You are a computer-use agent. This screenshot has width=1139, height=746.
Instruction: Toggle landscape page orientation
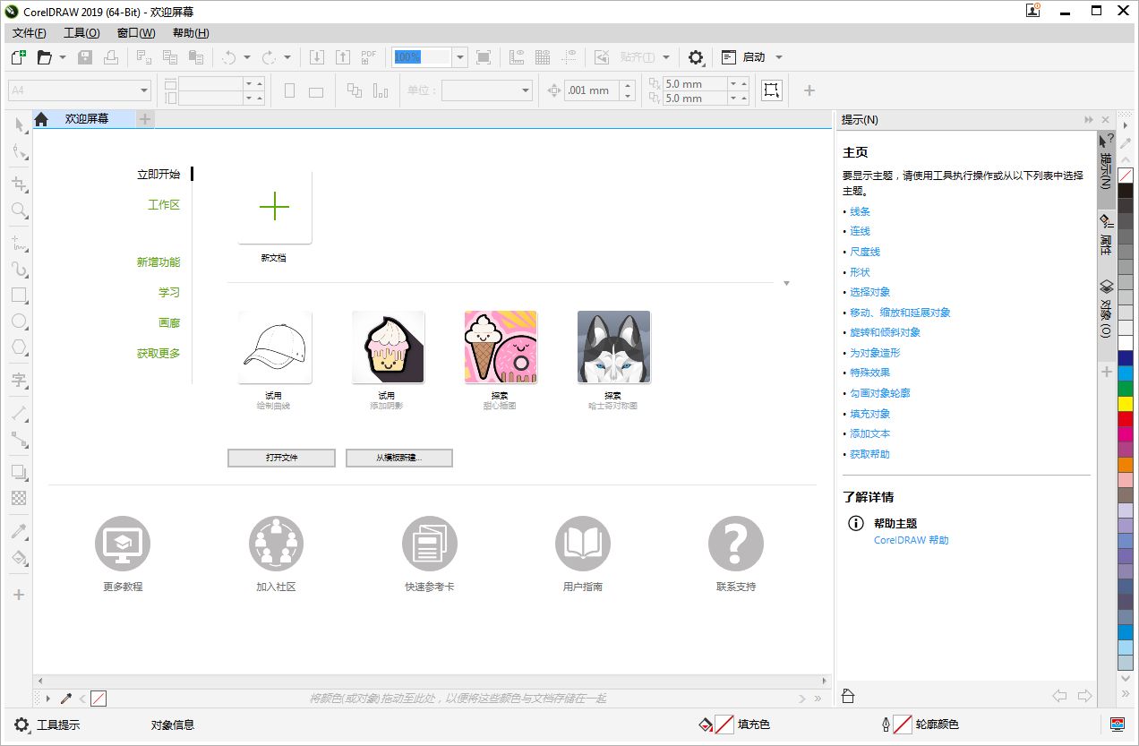click(315, 90)
